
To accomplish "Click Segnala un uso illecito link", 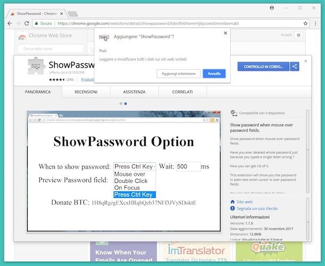I will [x=257, y=209].
